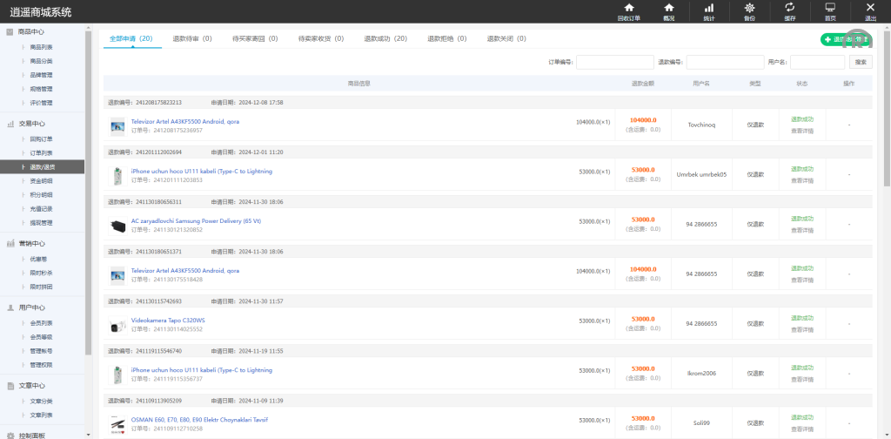Open the 首页 monitor icon
Image resolution: width=891 pixels, height=439 pixels.
(830, 8)
